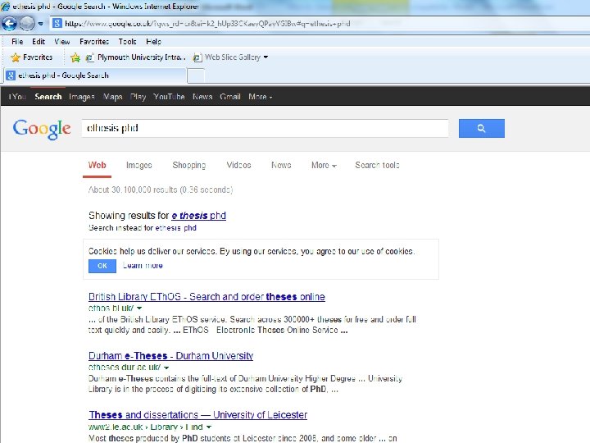The width and height of the screenshot is (590, 443).
Task: Select the News results tab
Action: tap(281, 166)
